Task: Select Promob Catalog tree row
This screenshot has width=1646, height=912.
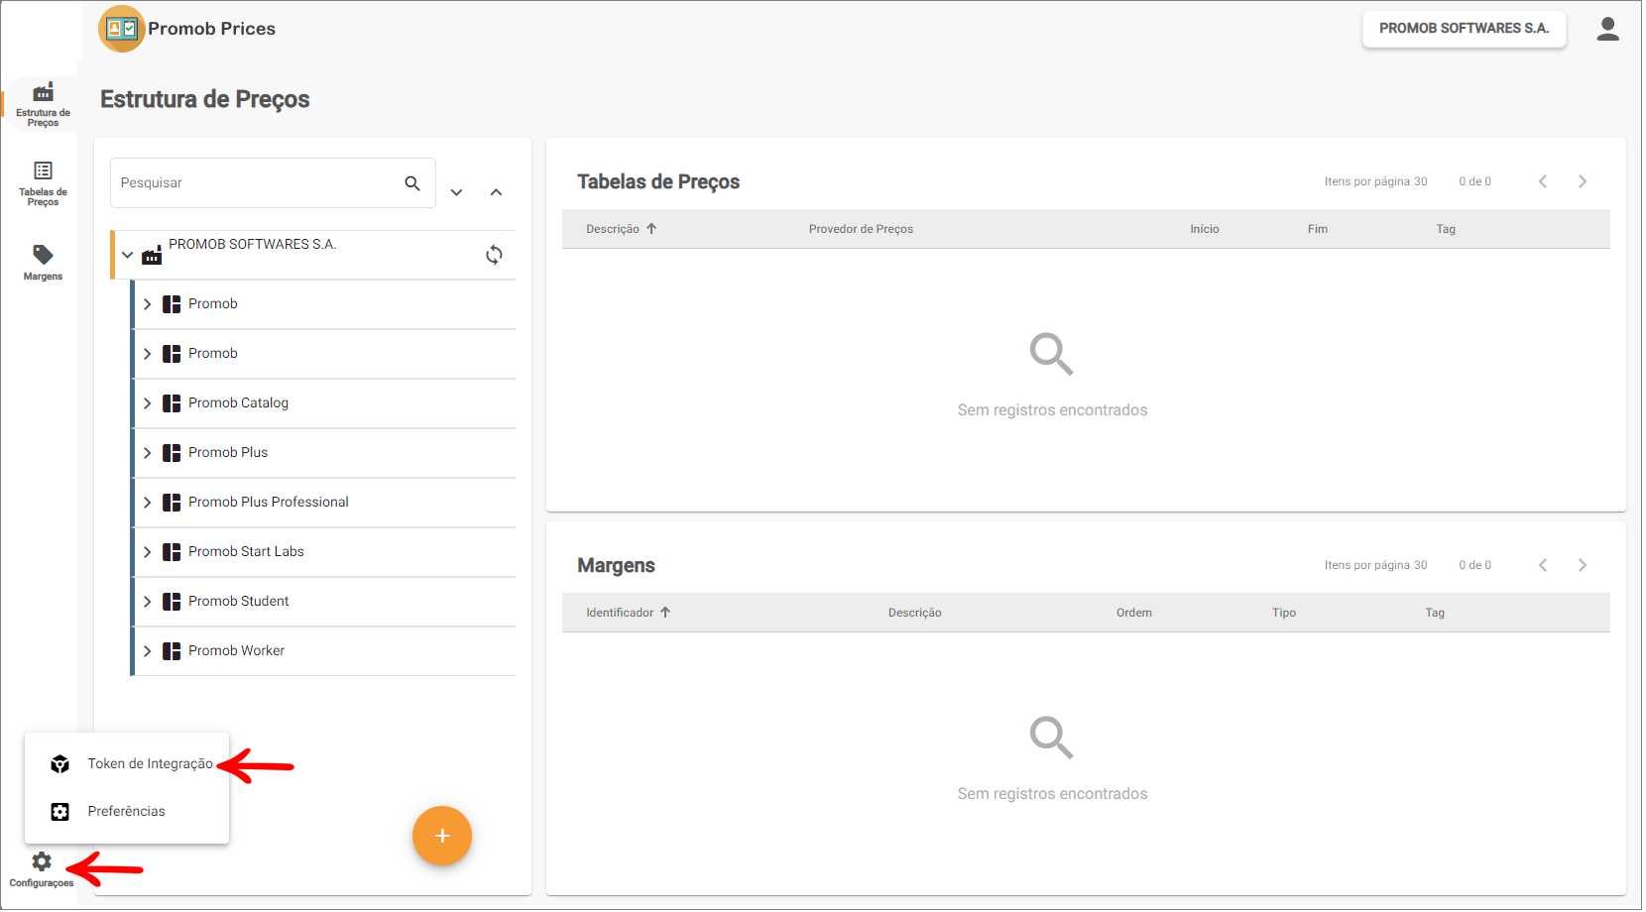Action: click(324, 403)
